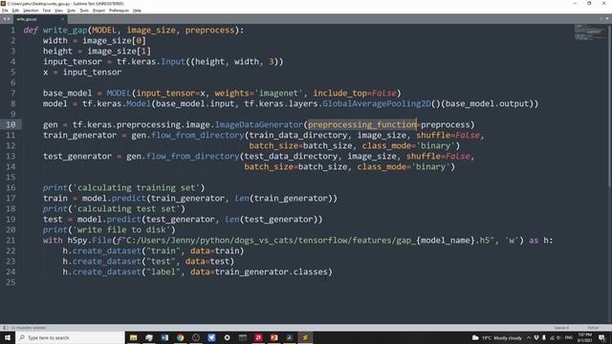Open the taskbar clock and date
612x344 pixels.
tap(584, 337)
